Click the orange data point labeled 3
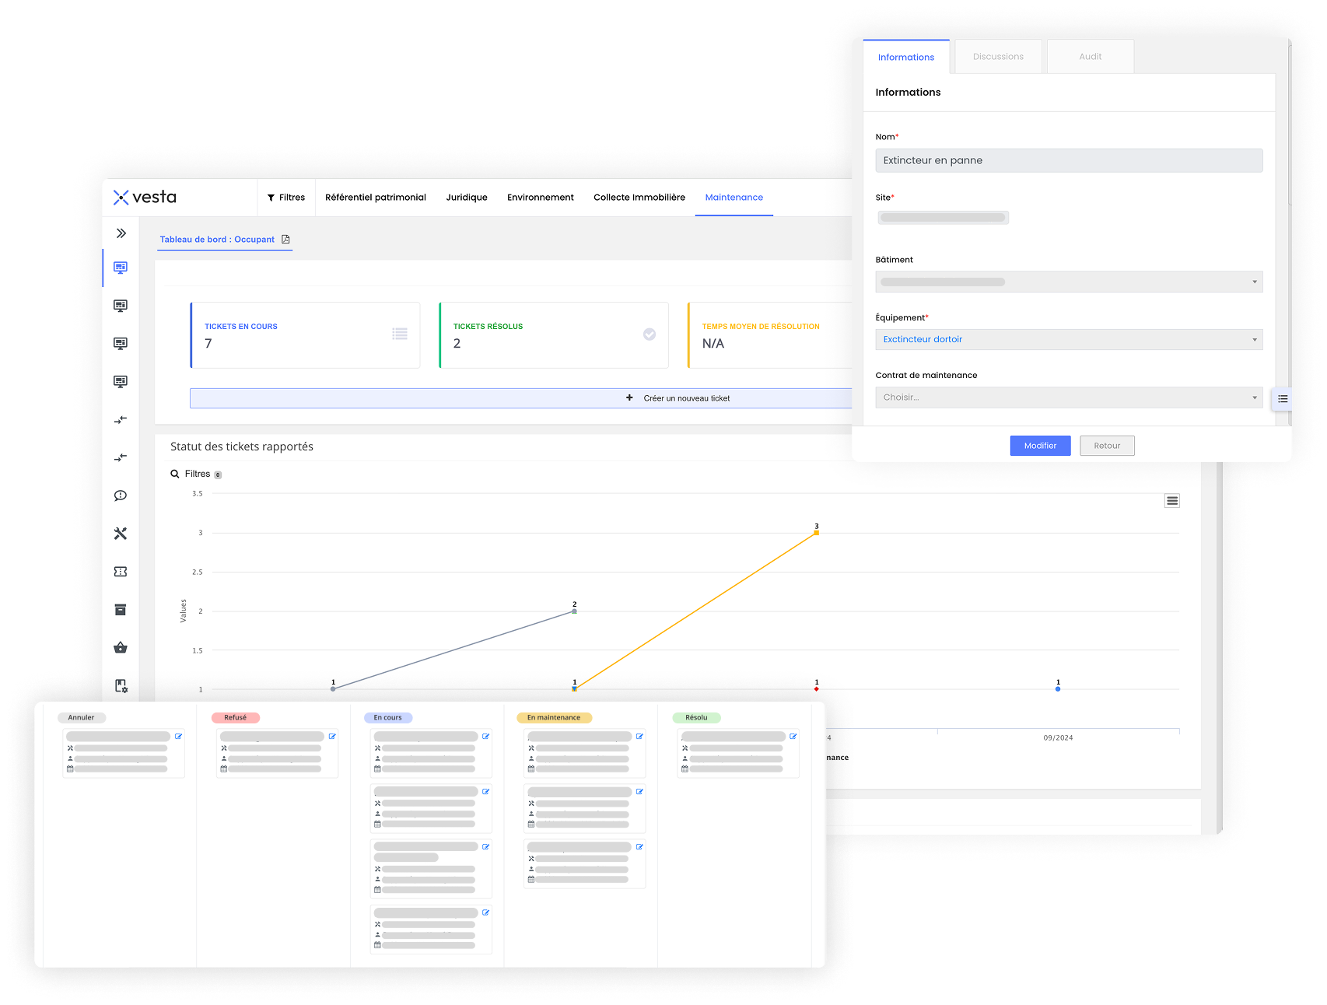This screenshot has width=1327, height=1005. tap(816, 533)
